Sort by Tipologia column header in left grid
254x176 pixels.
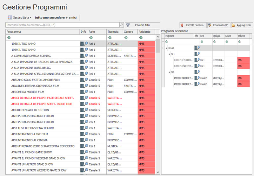click(113, 32)
